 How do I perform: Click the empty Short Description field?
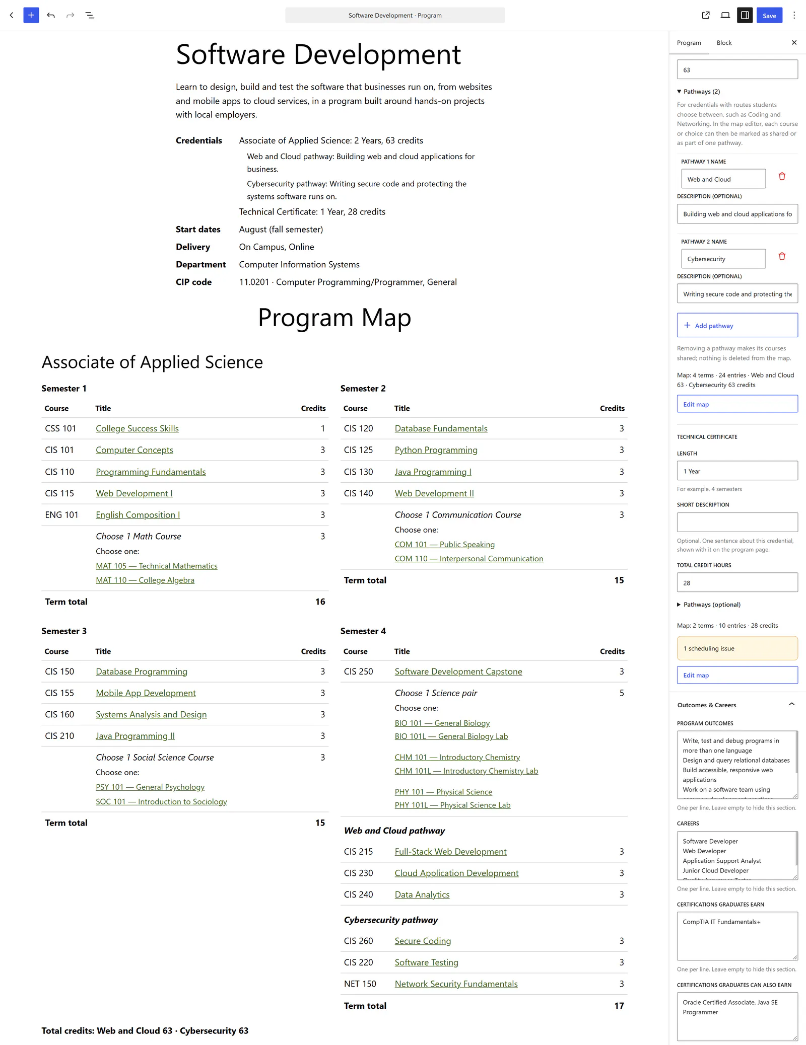tap(737, 522)
